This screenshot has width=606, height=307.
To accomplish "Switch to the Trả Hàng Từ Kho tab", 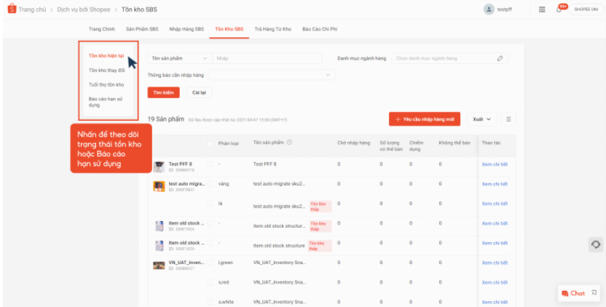I will click(272, 28).
